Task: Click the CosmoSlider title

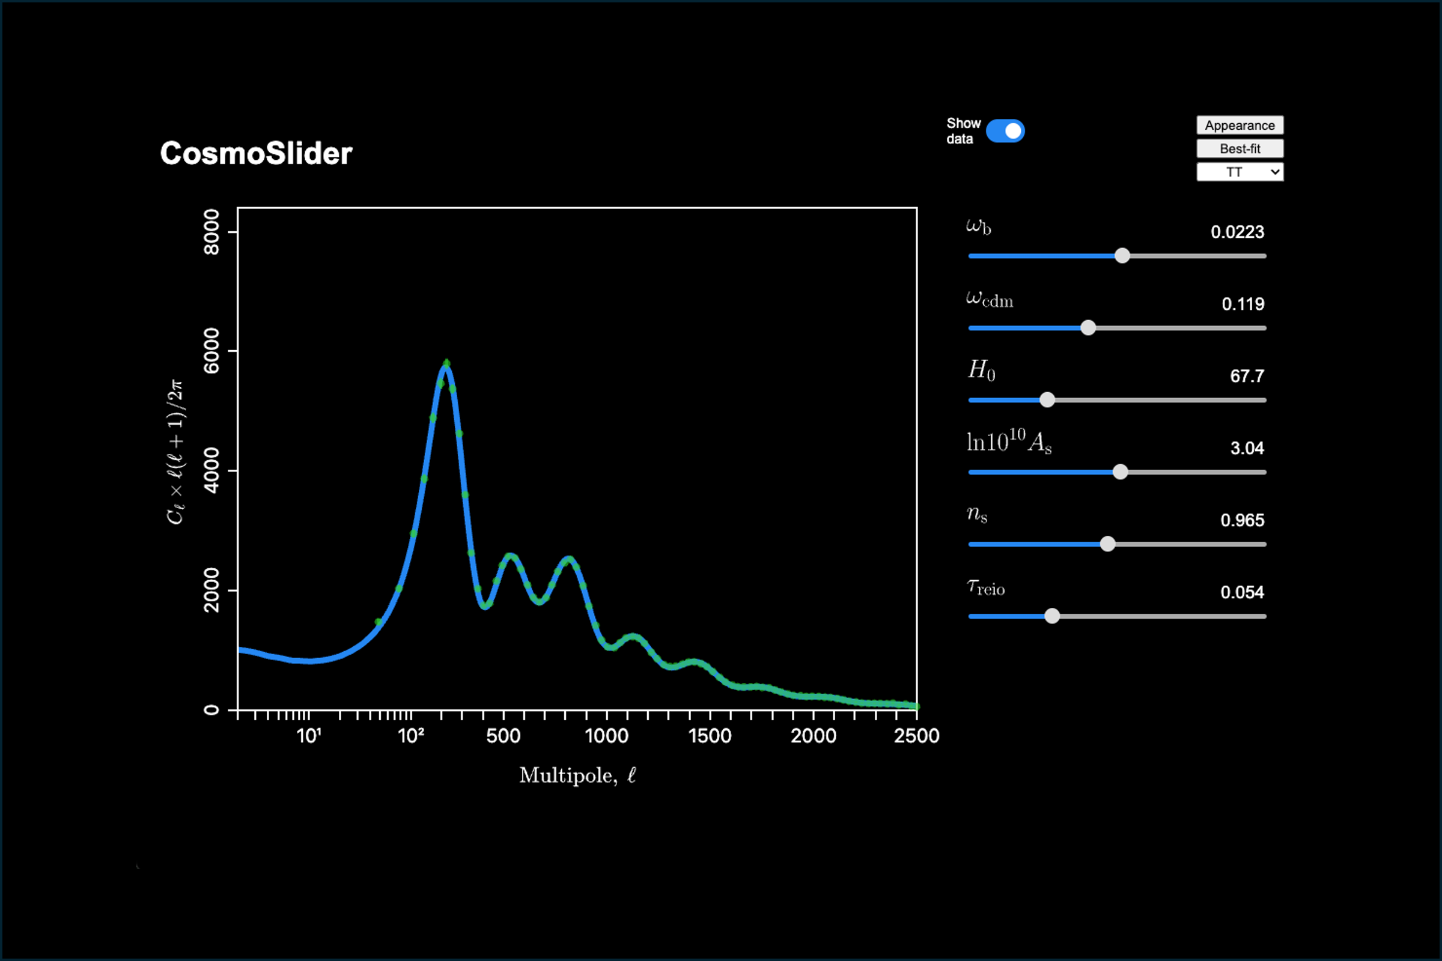Action: point(256,153)
